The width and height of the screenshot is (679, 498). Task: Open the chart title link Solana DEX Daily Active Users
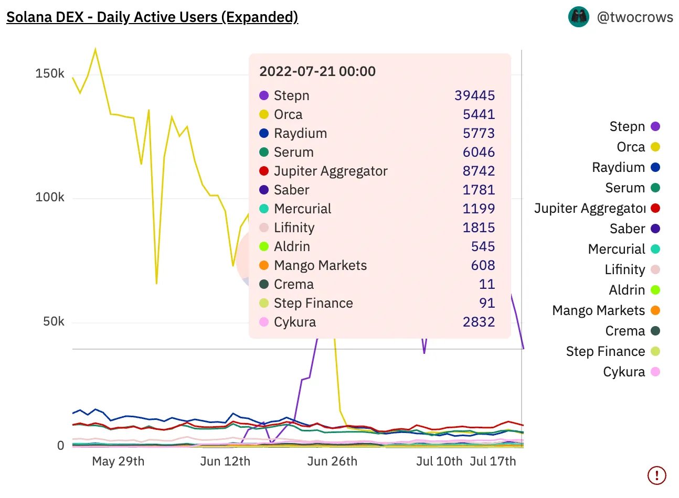(x=152, y=17)
